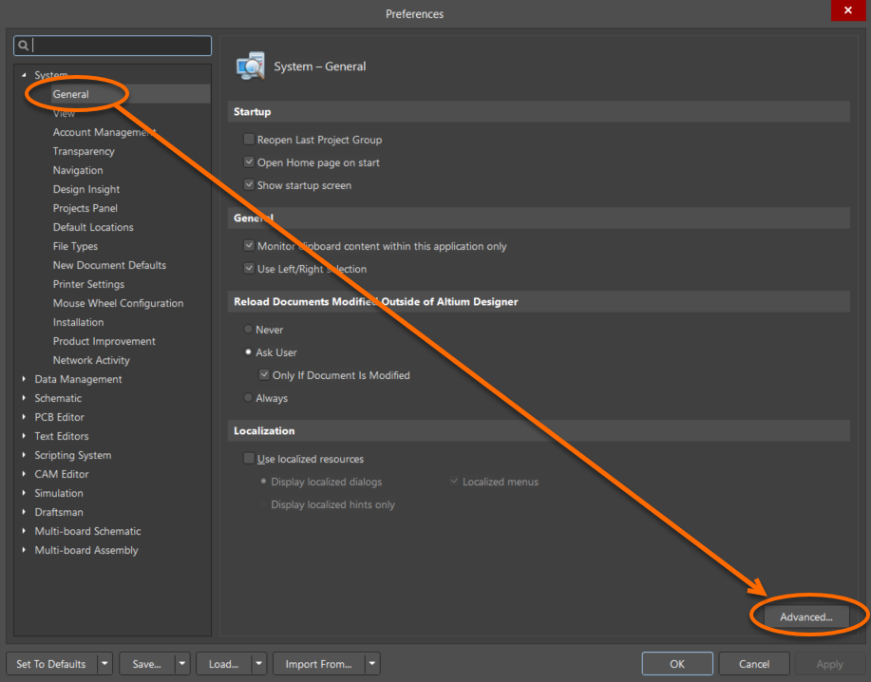Viewport: 871px width, 682px height.
Task: Open the Product Improvement page
Action: [104, 341]
